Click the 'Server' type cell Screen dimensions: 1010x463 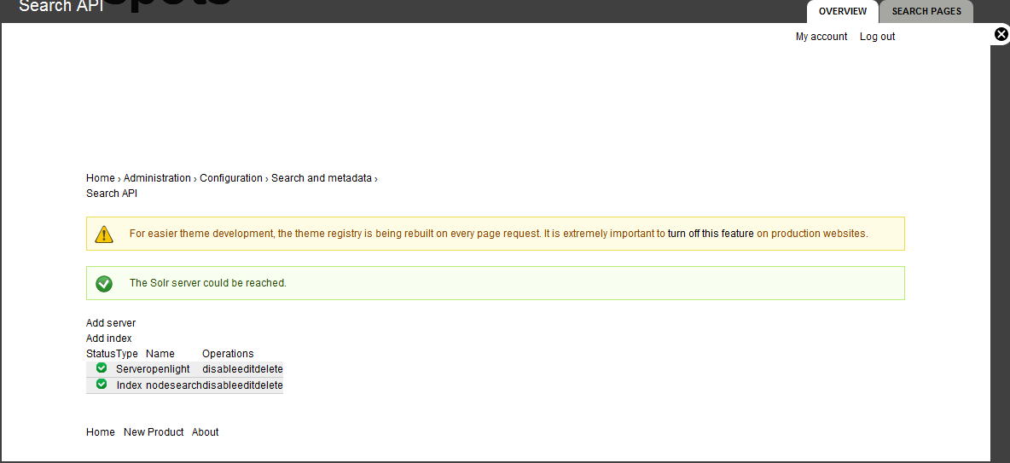click(x=131, y=369)
